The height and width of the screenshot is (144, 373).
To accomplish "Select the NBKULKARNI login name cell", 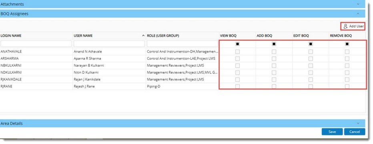I will 36,65.
